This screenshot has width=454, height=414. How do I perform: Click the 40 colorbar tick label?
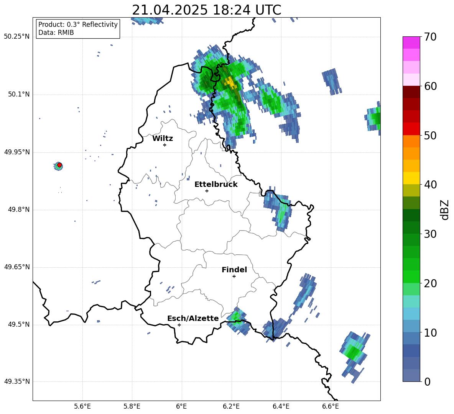pos(430,185)
